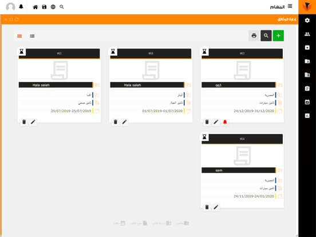
Task: Click date range 24/11/2019-24/01/2020
Action: (254, 196)
